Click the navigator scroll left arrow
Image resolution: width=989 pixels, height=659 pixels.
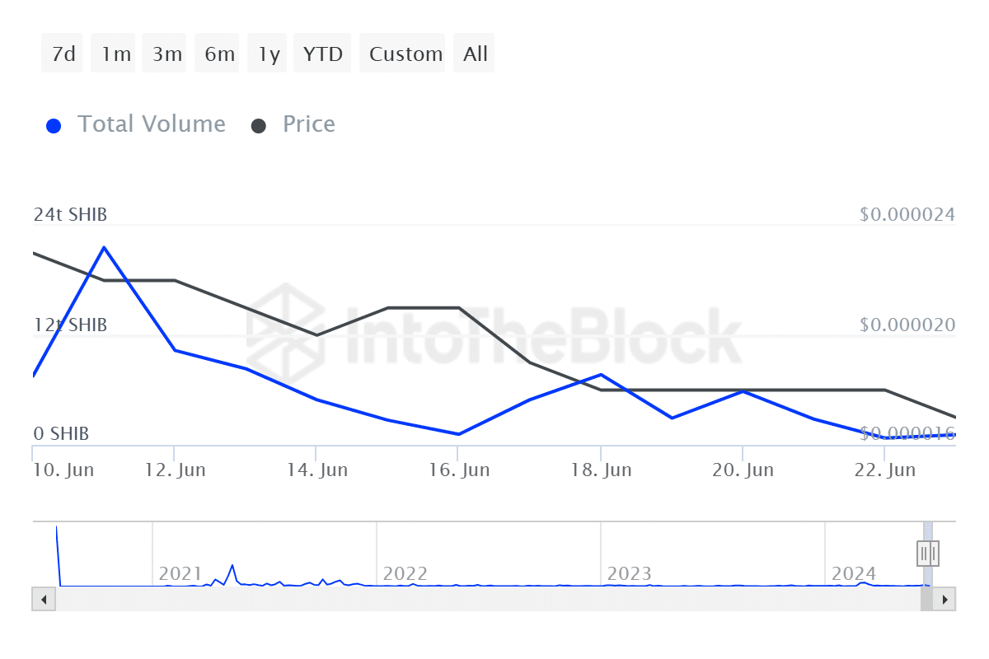coord(43,599)
